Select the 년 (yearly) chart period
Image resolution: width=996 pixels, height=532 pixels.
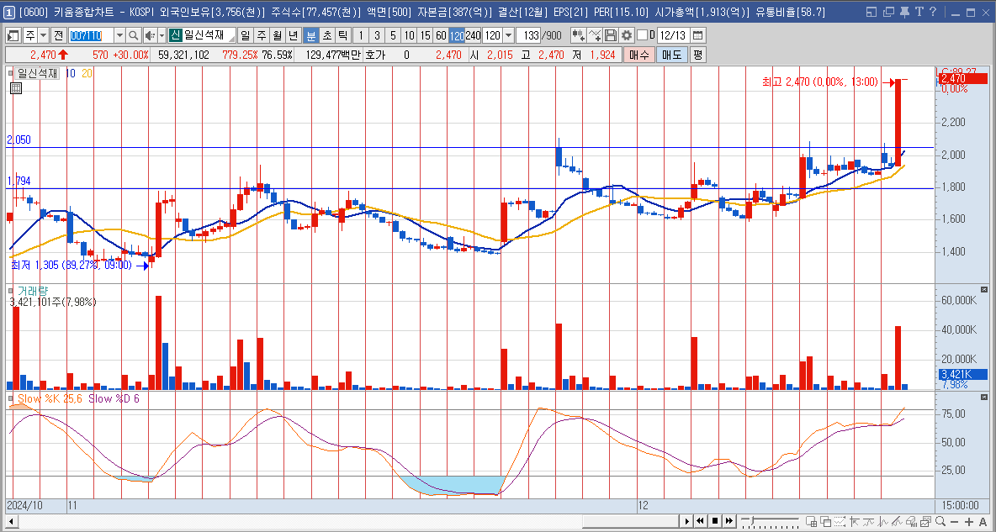pos(294,35)
